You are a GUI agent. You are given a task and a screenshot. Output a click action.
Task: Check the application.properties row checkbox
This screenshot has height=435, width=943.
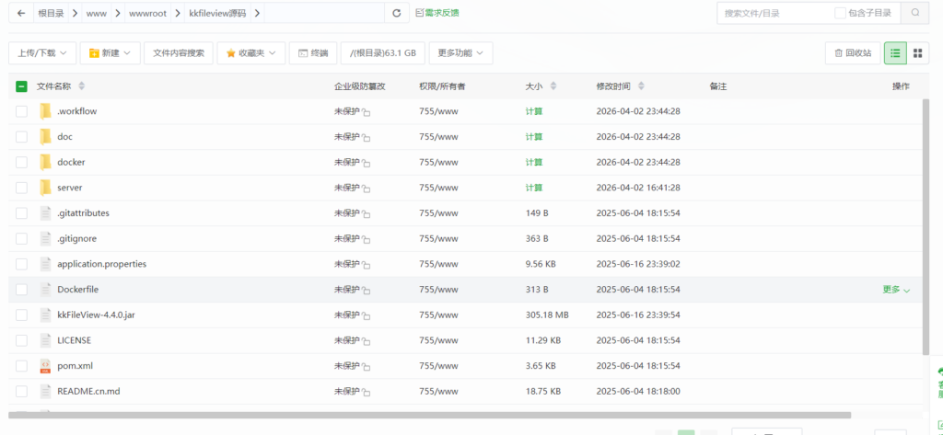(21, 264)
